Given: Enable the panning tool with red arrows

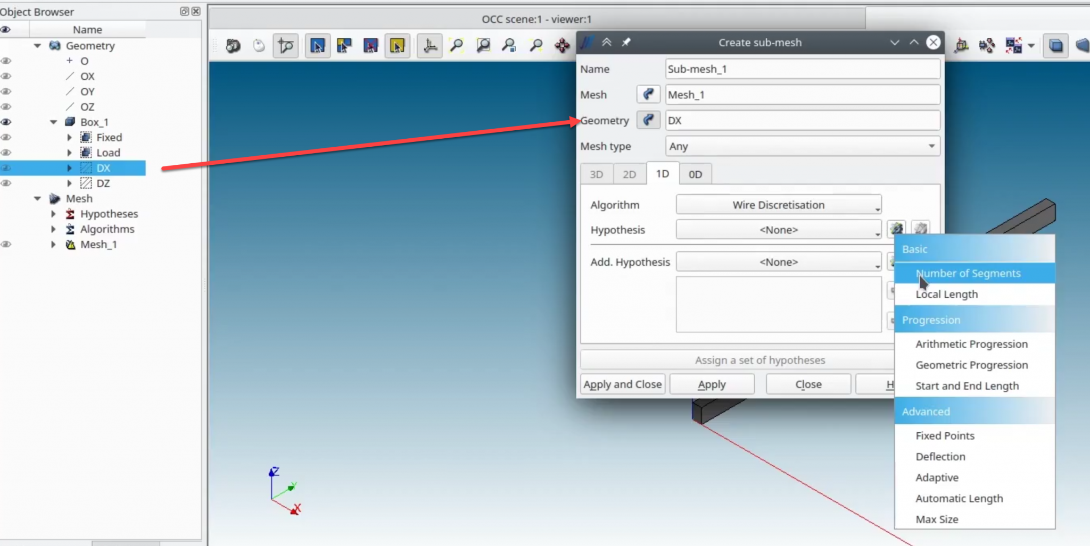Looking at the screenshot, I should coord(561,46).
